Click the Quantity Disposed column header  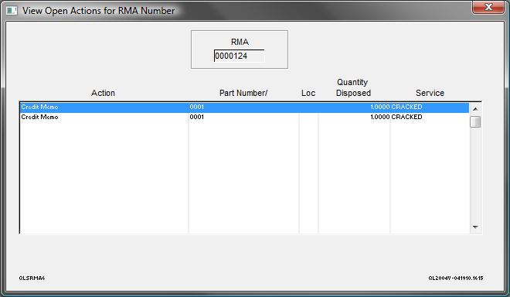[353, 87]
